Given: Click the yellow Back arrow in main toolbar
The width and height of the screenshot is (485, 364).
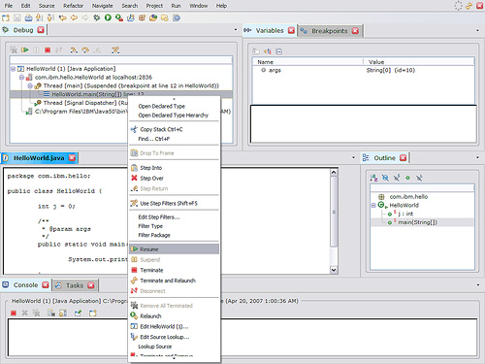Looking at the screenshot, I should (74, 17).
